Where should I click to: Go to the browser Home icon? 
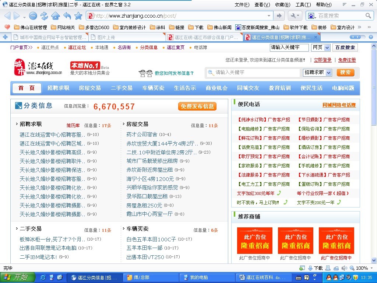tap(56, 16)
